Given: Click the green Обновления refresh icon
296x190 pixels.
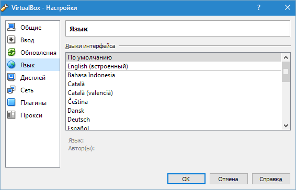Looking at the screenshot, I should 12,52.
